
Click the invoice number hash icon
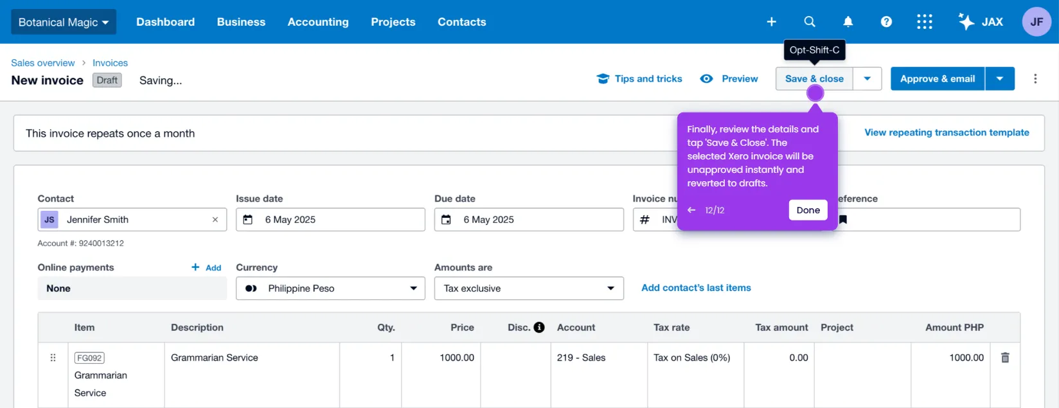[645, 220]
